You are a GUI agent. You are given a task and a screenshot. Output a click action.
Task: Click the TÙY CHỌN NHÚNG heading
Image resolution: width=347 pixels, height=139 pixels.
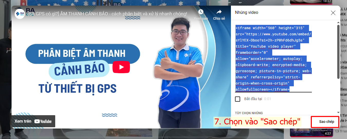tap(249, 113)
